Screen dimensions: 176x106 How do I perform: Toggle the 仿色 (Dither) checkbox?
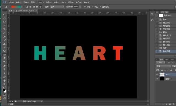tap(93, 7)
